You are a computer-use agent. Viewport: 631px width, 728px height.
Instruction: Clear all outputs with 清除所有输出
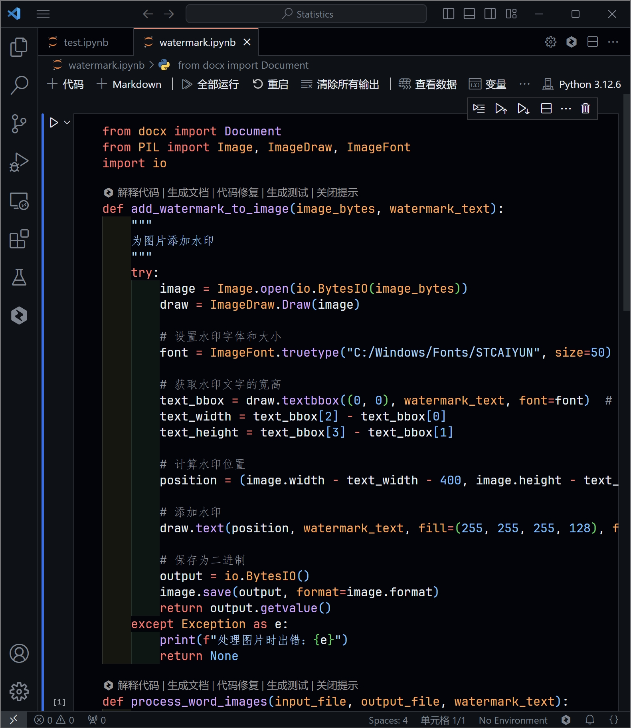pyautogui.click(x=340, y=84)
